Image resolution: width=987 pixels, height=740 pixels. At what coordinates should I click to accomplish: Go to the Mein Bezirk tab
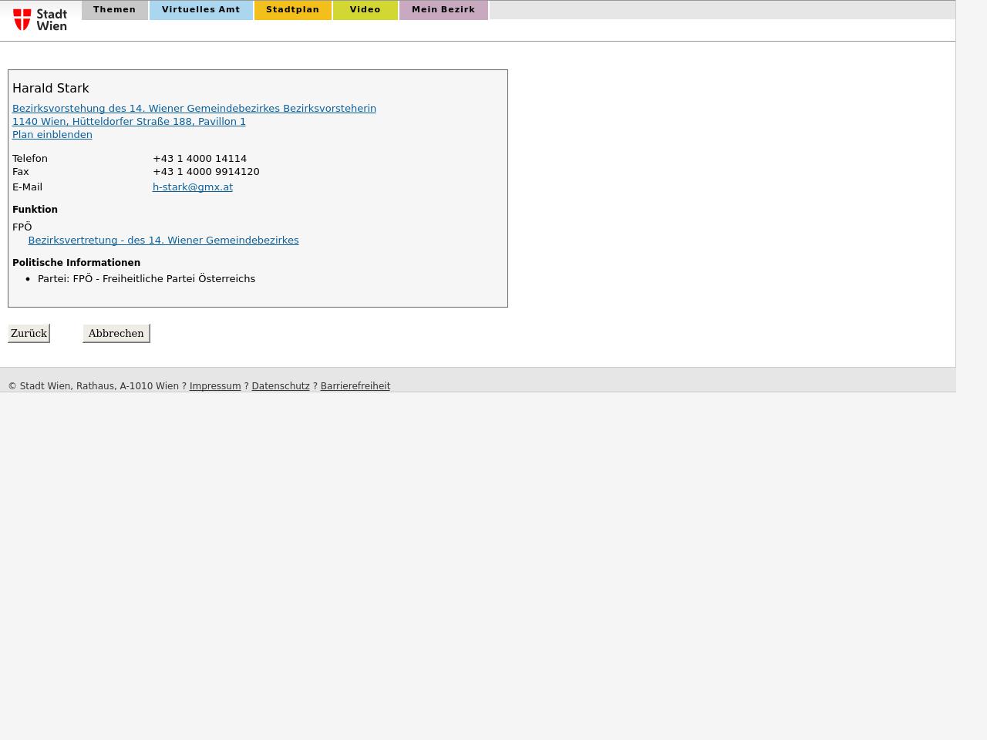click(x=443, y=10)
